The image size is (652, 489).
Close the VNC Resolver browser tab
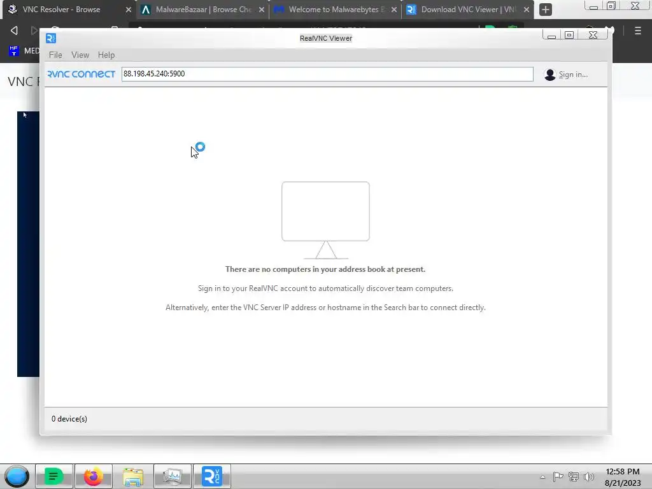(129, 10)
